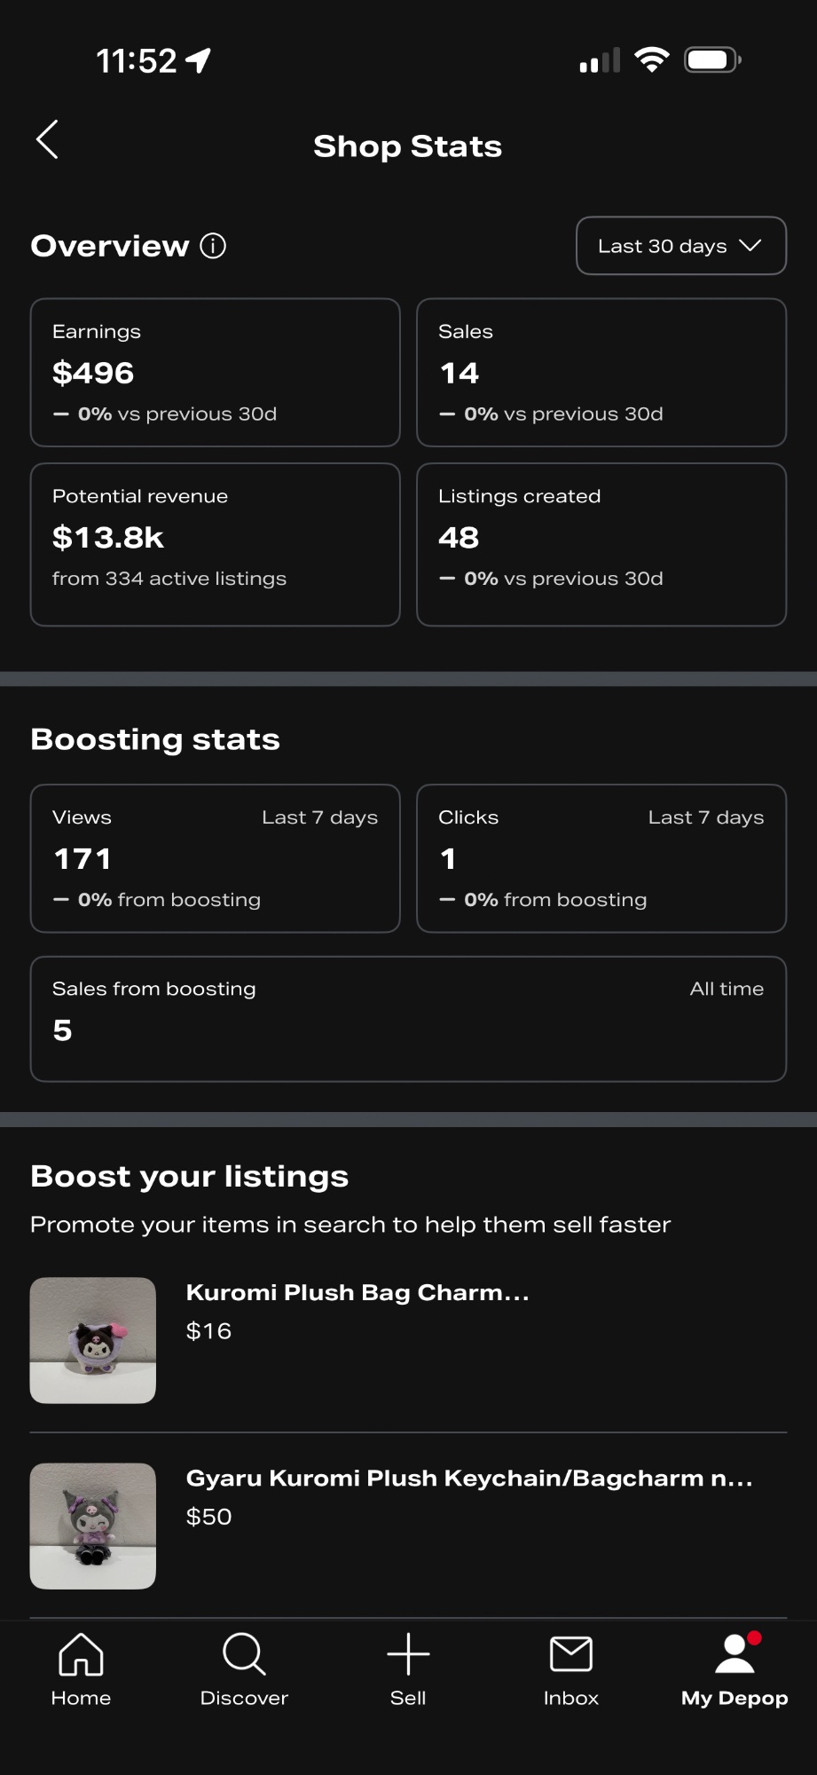
Task: Open the Overview info icon
Action: tap(213, 246)
